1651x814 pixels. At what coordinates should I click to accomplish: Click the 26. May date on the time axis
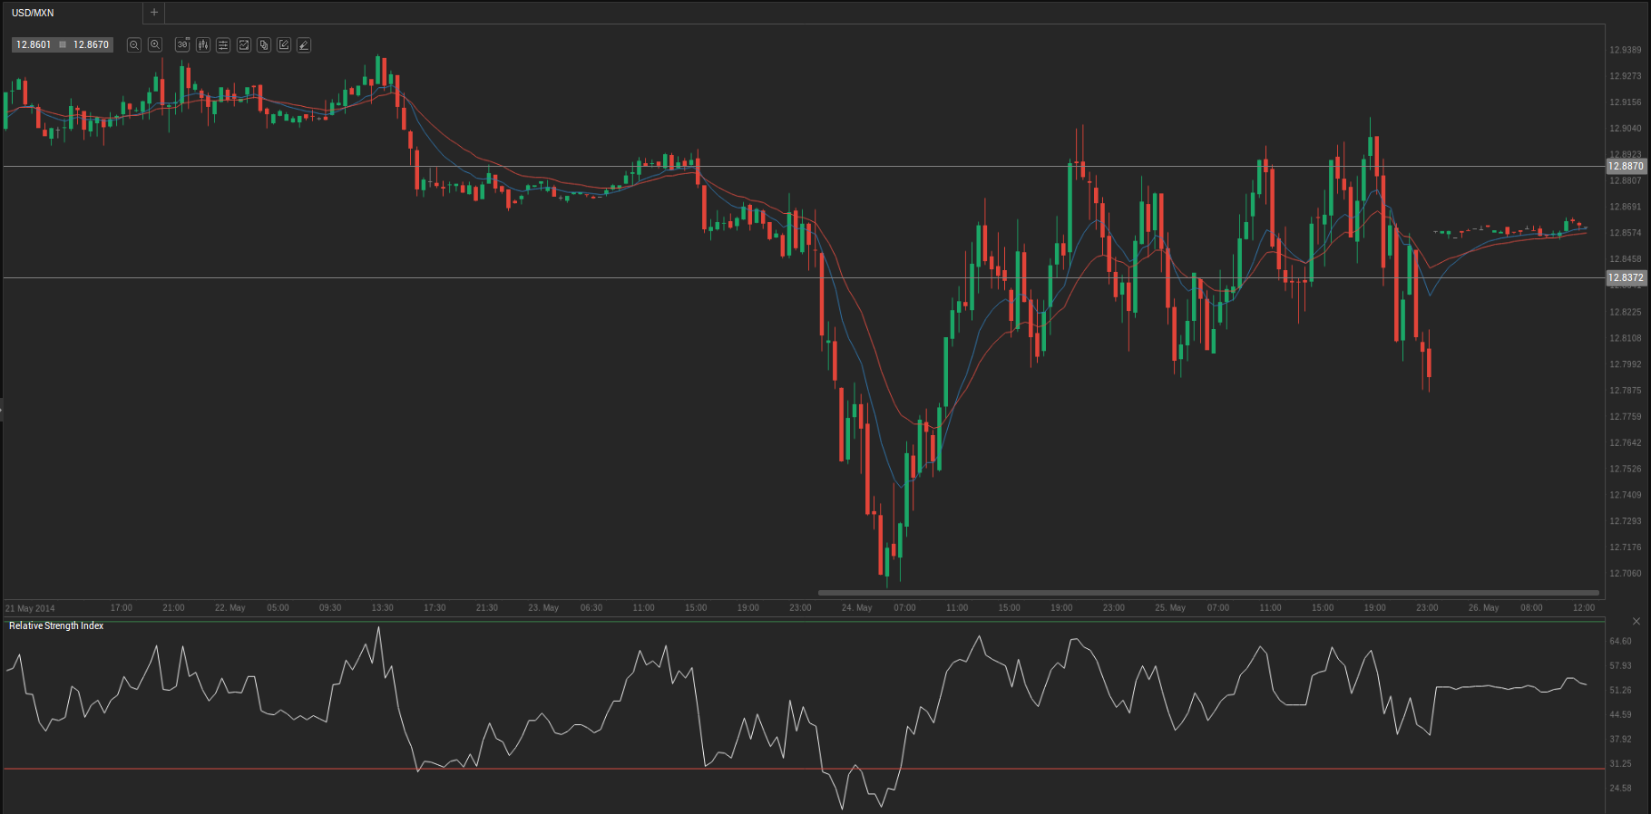point(1483,607)
